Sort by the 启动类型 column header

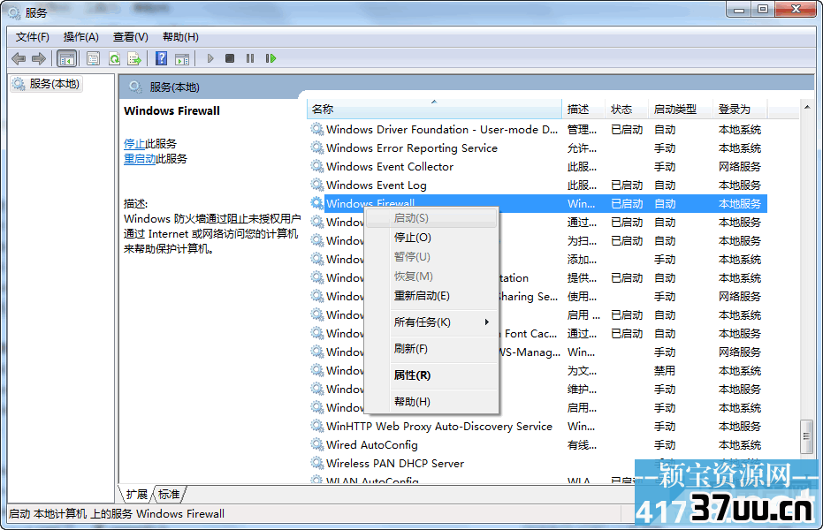tap(681, 109)
